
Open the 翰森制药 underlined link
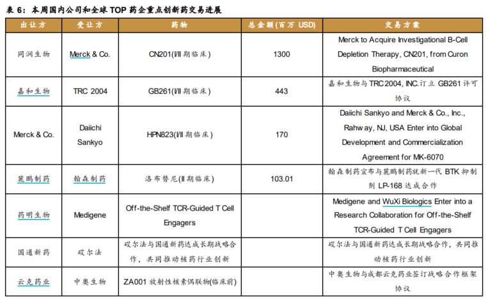90,179
